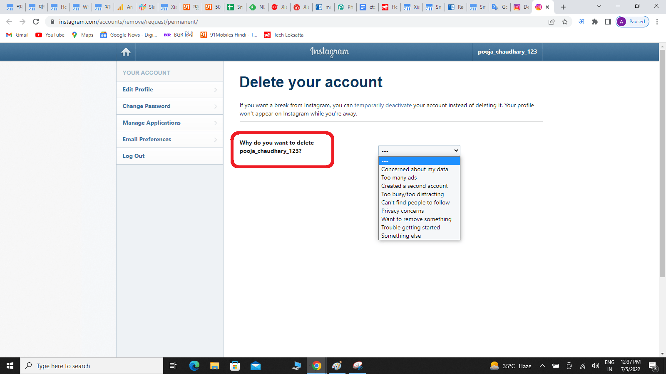This screenshot has width=666, height=374.
Task: Open the Windows Start menu
Action: 10,366
